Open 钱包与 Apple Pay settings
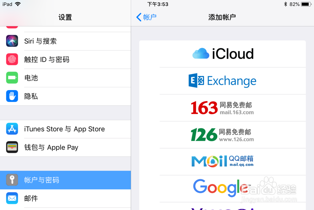314x210 pixels. click(x=66, y=147)
